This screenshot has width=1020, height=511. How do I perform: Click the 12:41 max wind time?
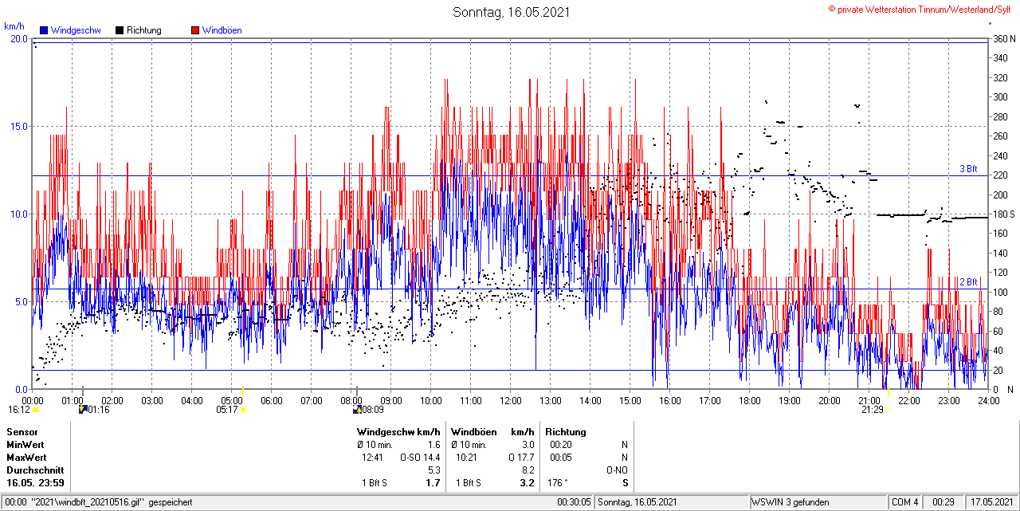372,457
